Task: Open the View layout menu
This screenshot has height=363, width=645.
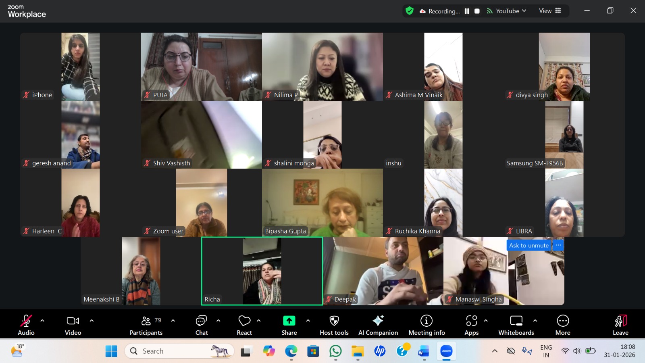Action: [x=550, y=11]
